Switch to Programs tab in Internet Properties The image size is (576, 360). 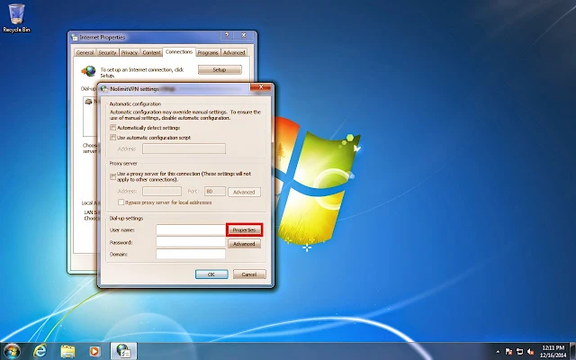[208, 52]
